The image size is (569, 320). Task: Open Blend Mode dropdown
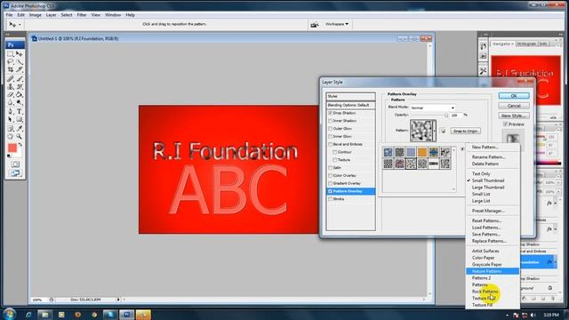(x=432, y=108)
